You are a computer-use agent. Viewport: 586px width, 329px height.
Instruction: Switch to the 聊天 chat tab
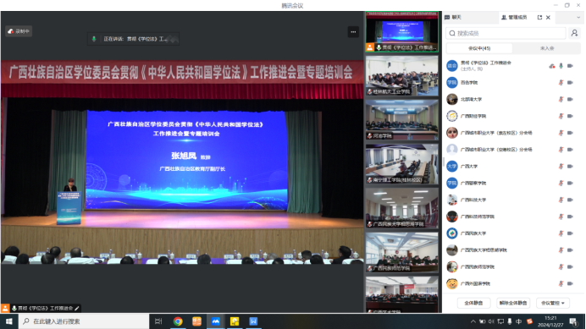pyautogui.click(x=453, y=18)
